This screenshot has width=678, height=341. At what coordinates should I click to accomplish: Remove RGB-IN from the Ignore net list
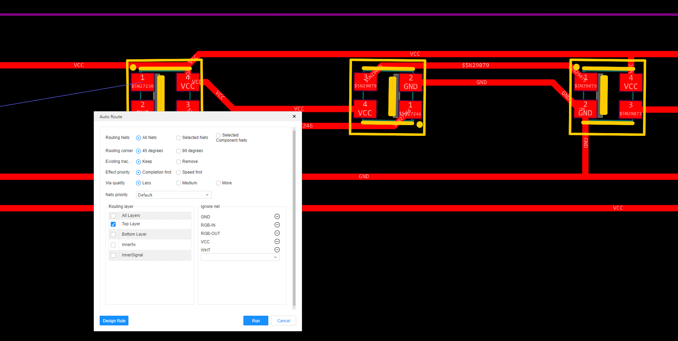277,225
